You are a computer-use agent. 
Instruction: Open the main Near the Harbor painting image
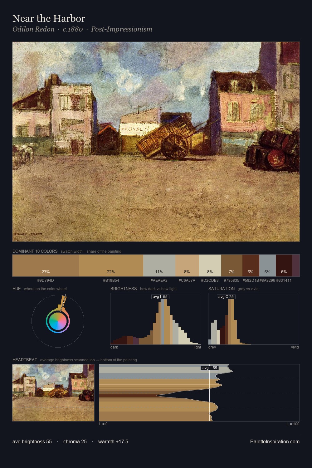click(156, 142)
